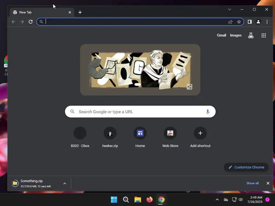Open the Home shortcut tile
Image resolution: width=275 pixels, height=206 pixels.
(x=140, y=137)
